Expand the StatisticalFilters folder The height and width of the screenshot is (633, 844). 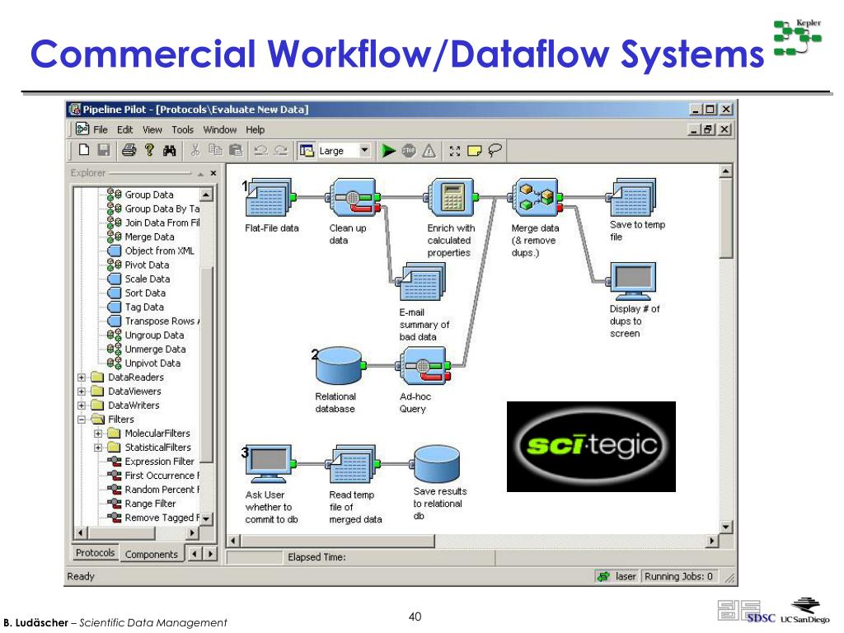click(x=98, y=448)
